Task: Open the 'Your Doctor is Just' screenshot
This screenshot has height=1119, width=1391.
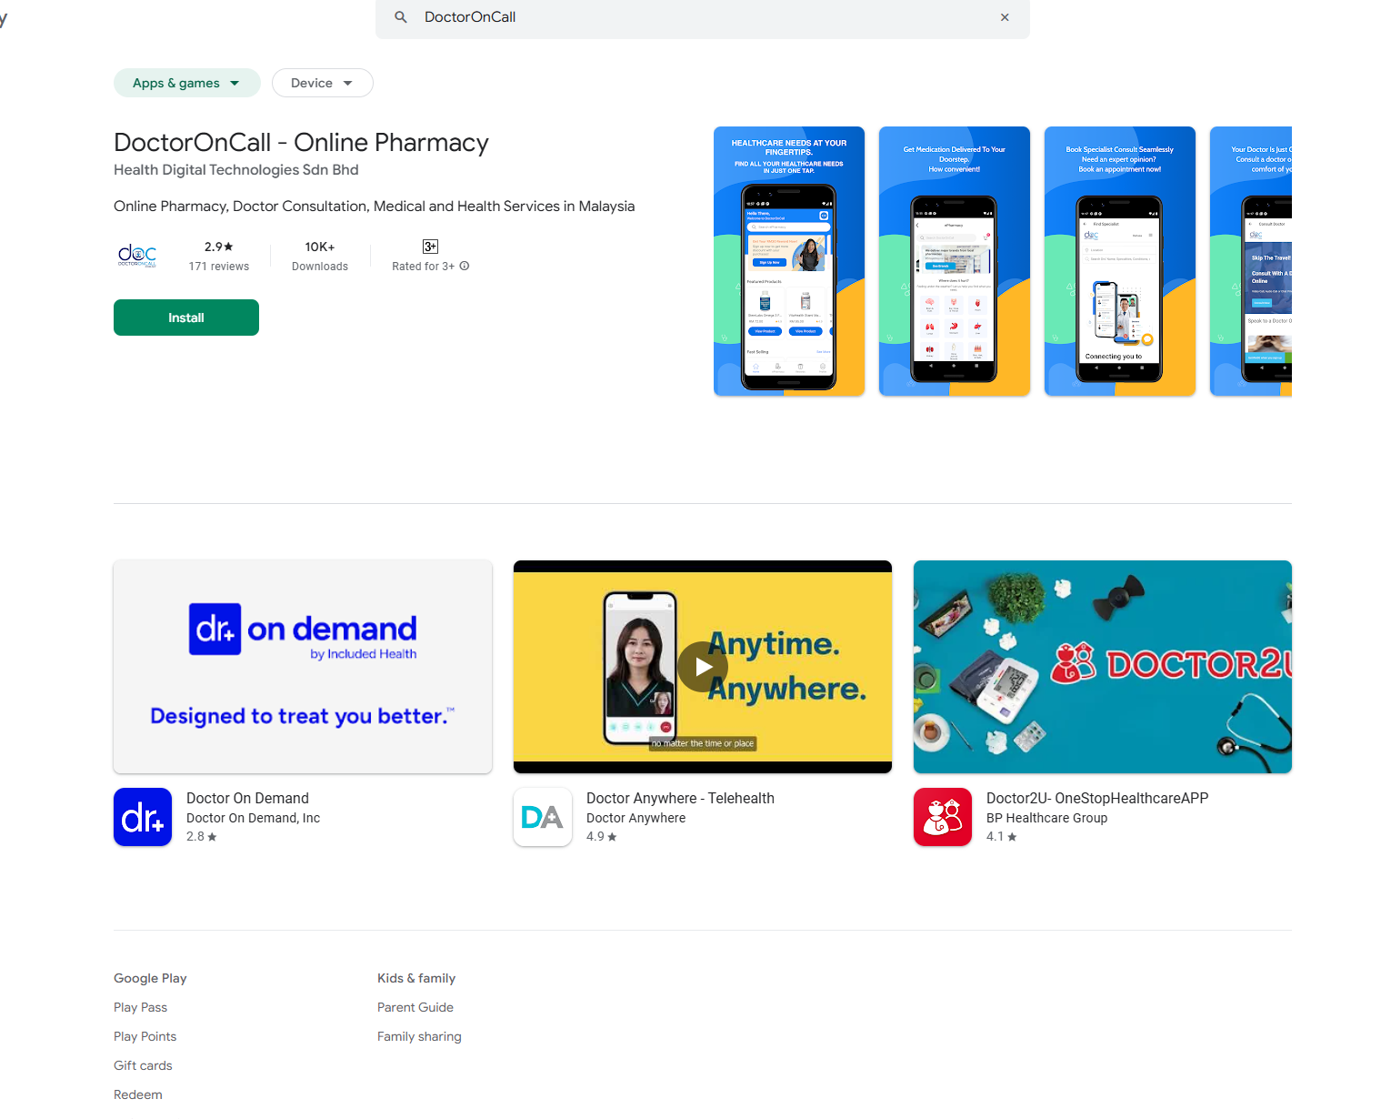Action: click(x=1251, y=261)
